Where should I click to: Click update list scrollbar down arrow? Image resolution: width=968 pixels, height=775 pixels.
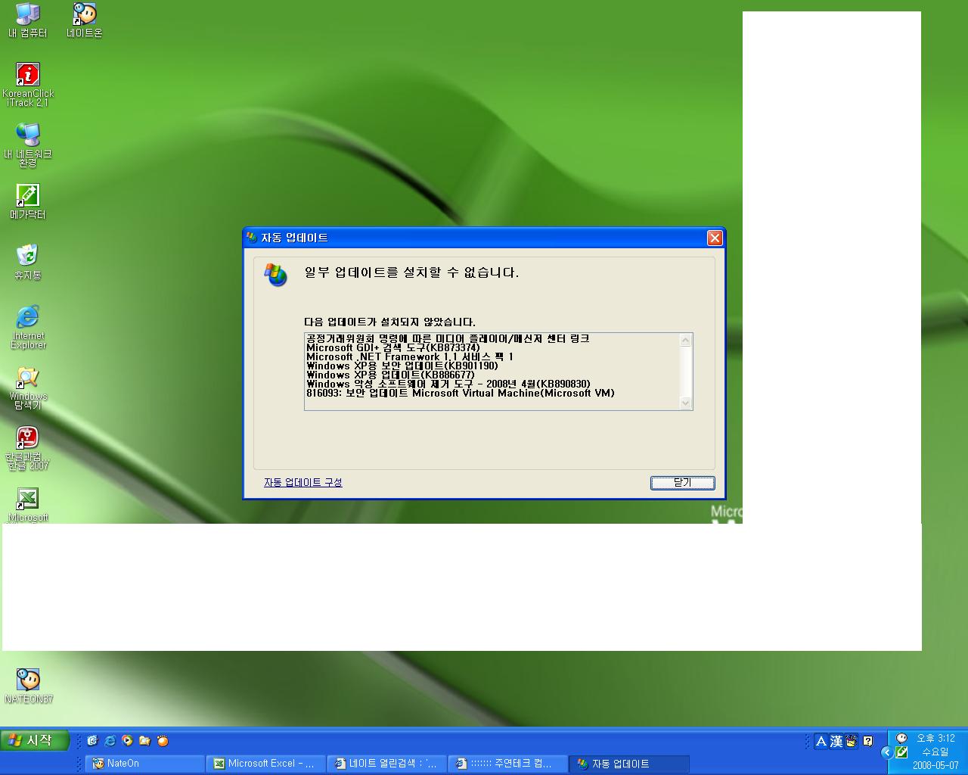click(x=686, y=403)
